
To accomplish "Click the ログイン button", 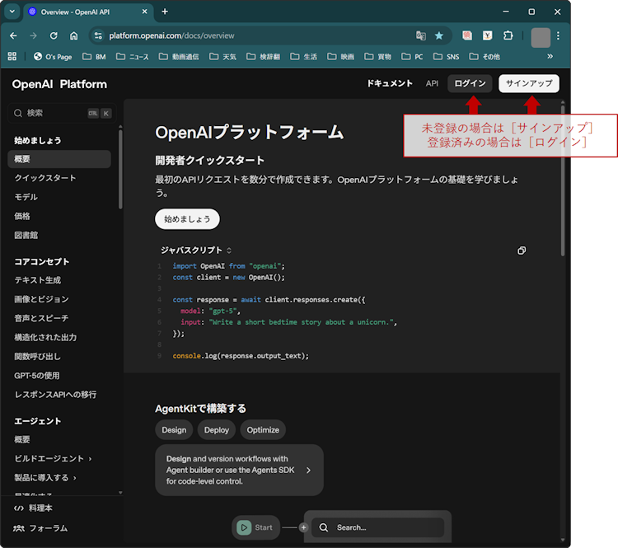I will tap(470, 84).
